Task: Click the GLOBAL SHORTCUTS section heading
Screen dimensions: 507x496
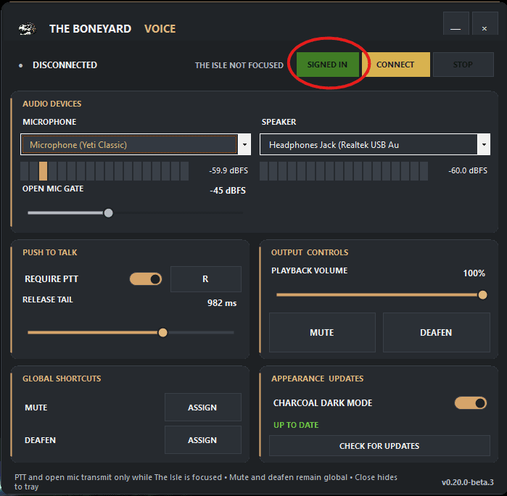Action: click(62, 379)
